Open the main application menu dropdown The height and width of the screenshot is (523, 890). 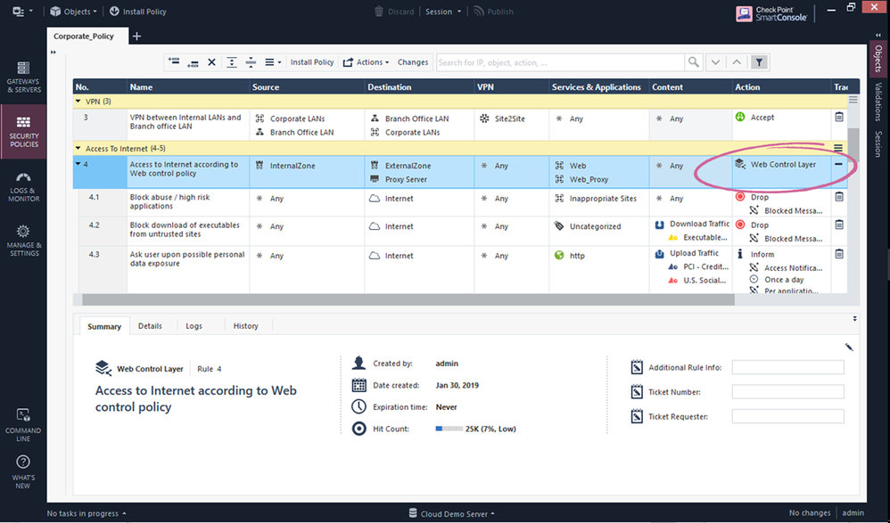(x=22, y=12)
